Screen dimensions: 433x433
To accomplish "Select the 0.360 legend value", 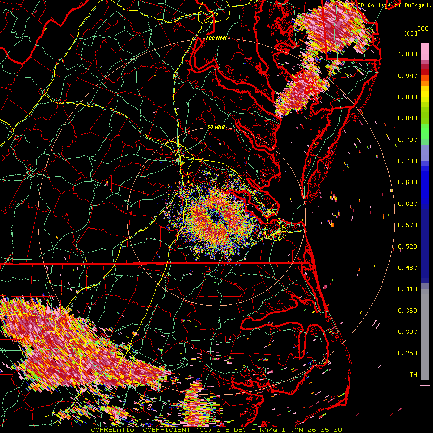I will tap(408, 311).
